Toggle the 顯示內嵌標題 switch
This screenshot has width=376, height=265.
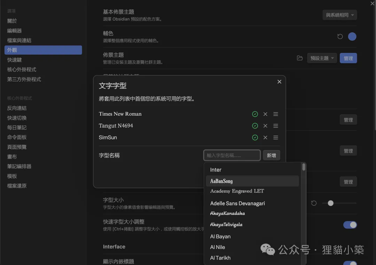[350, 263]
